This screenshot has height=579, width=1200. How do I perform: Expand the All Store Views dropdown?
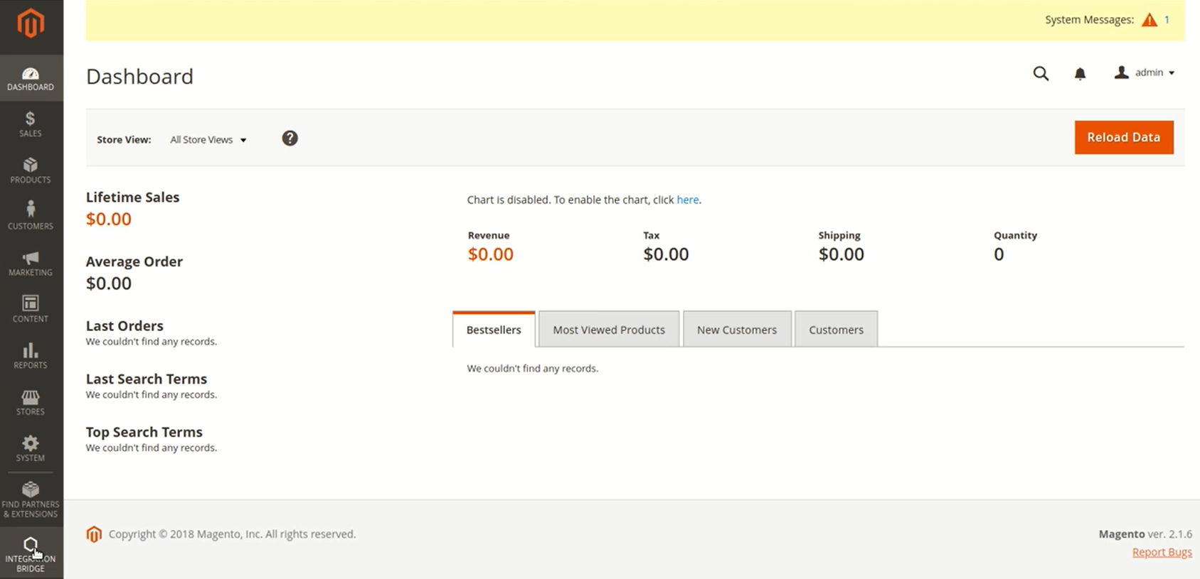click(x=208, y=140)
